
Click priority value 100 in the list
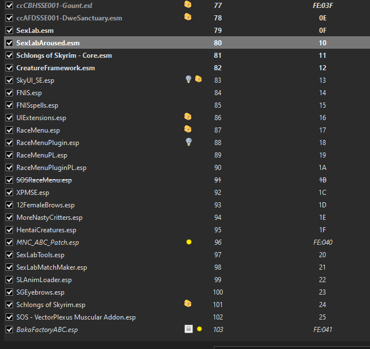pyautogui.click(x=218, y=292)
